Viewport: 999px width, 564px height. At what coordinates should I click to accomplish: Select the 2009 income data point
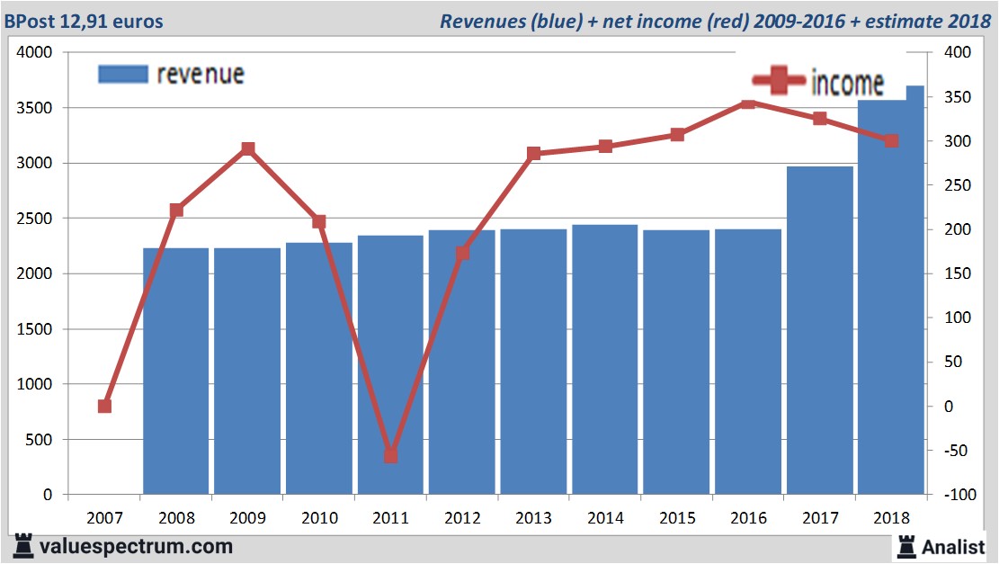(248, 149)
